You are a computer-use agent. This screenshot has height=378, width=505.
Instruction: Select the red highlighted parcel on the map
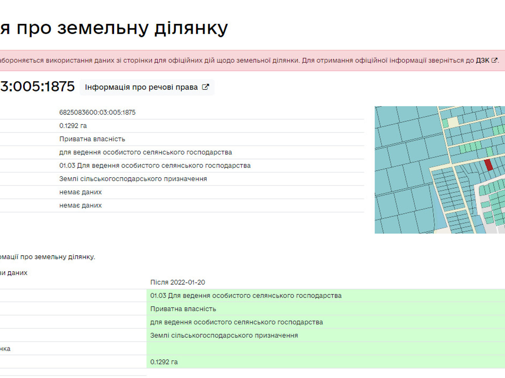click(488, 165)
